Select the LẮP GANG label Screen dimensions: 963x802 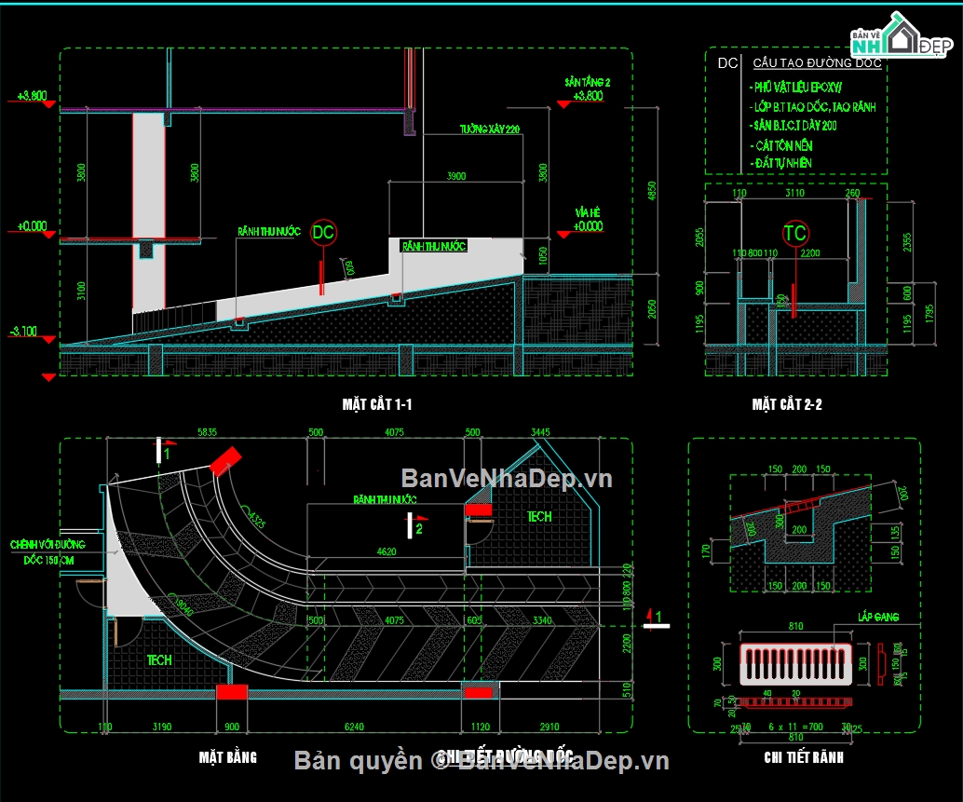pos(877,618)
